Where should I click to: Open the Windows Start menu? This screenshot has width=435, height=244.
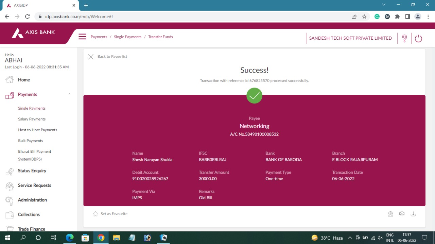(x=7, y=238)
